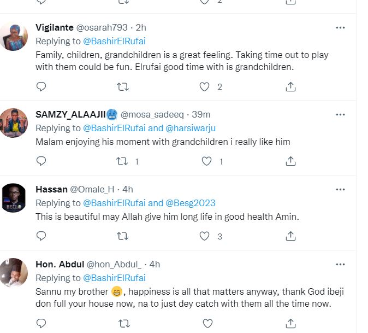Reply to Hassan's tweet
Screen dimensions: 368x333
tap(41, 236)
